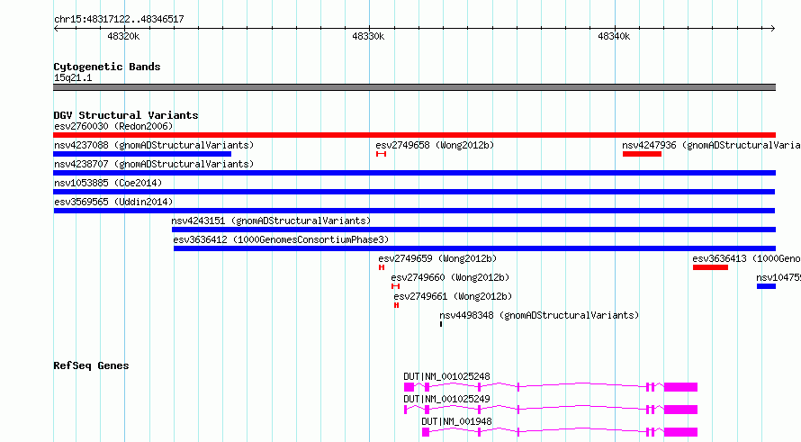Image resolution: width=801 pixels, height=442 pixels.
Task: Open the esv2749658 (Wong2012b) label
Action: point(435,145)
